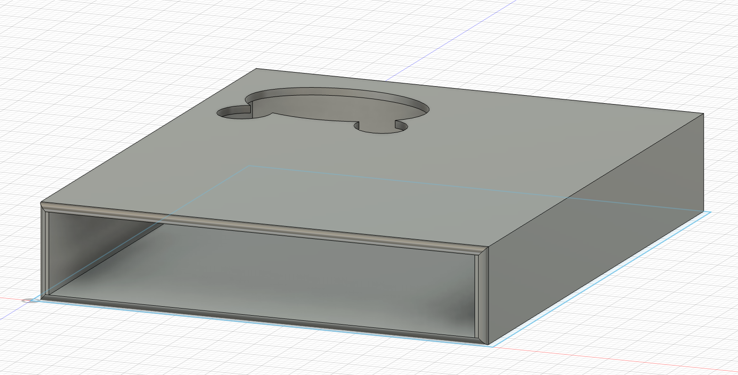
Task: Click the blue axis line behind the box
Action: 405,71
